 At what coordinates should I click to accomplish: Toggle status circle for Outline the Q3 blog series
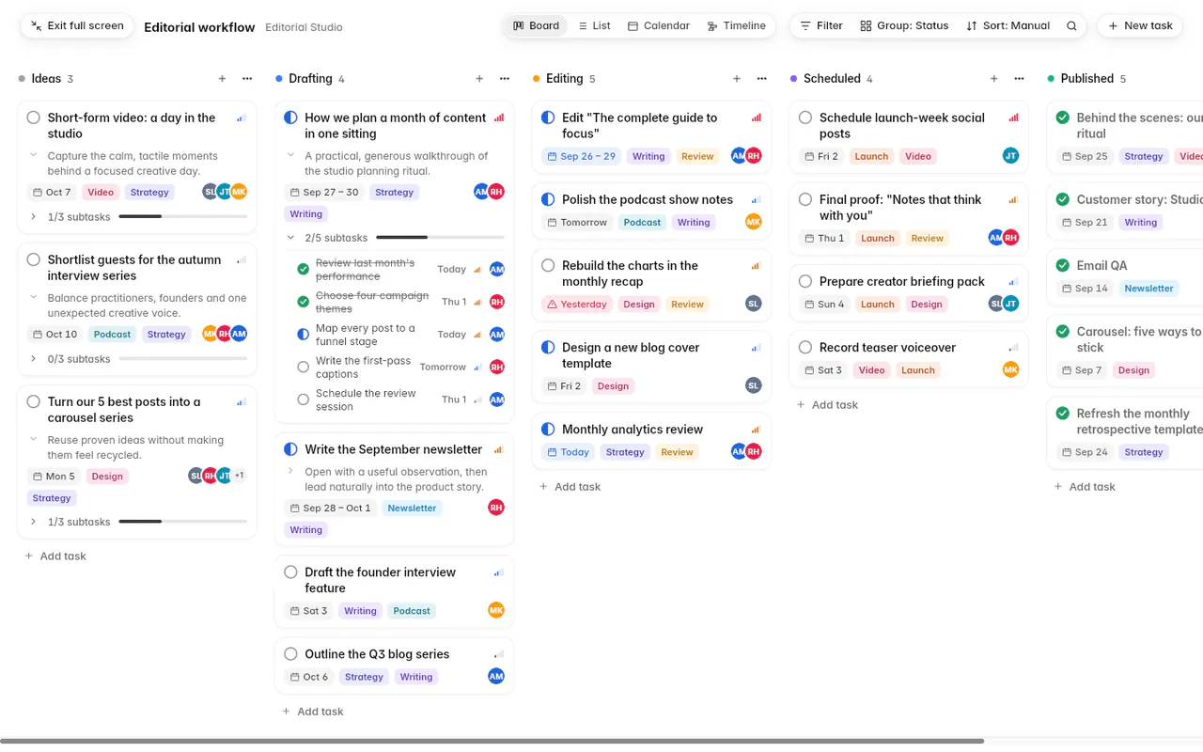pos(290,653)
